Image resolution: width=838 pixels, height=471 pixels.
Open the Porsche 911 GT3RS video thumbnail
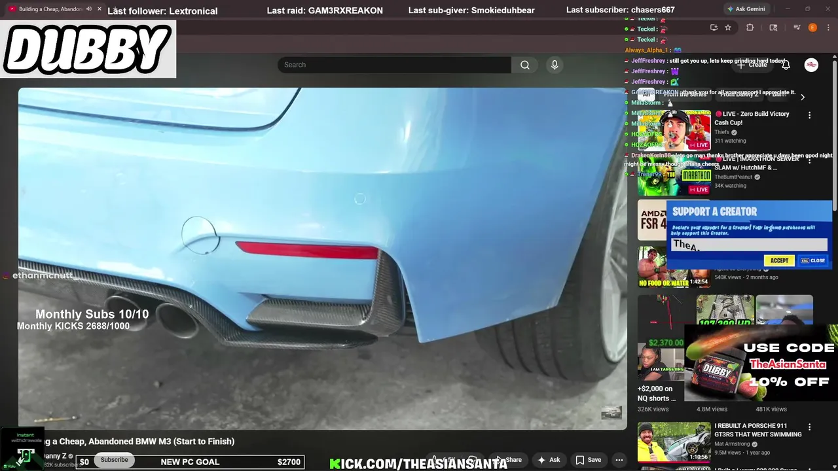coord(674,442)
